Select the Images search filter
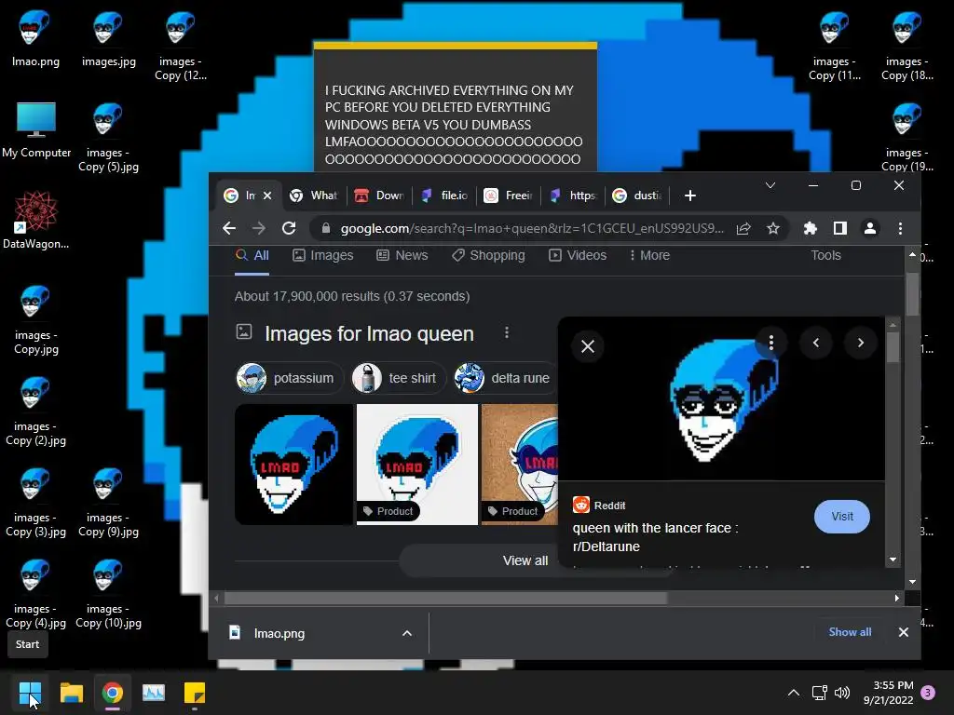This screenshot has width=954, height=715. pyautogui.click(x=323, y=256)
